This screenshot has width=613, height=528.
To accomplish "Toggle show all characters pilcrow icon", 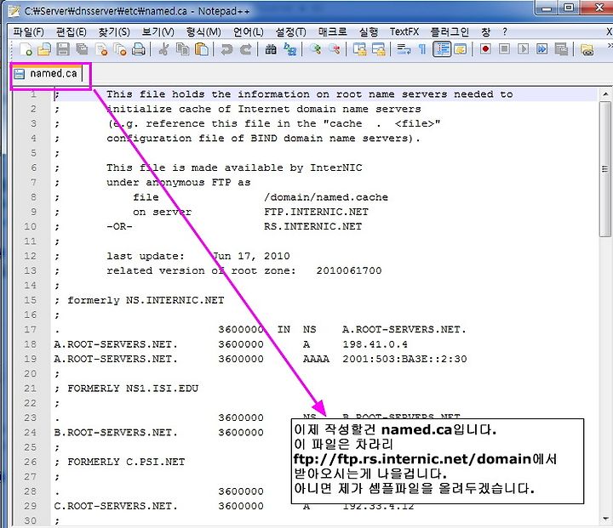I will pos(422,49).
